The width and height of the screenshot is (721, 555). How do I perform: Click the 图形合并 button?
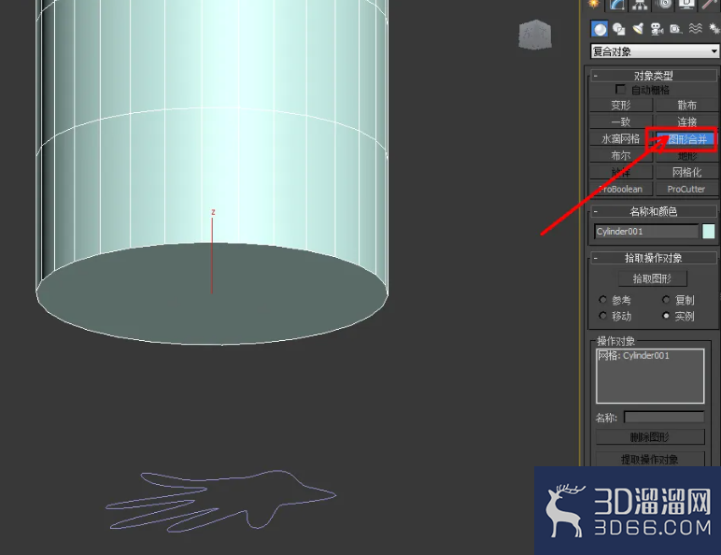tap(687, 138)
